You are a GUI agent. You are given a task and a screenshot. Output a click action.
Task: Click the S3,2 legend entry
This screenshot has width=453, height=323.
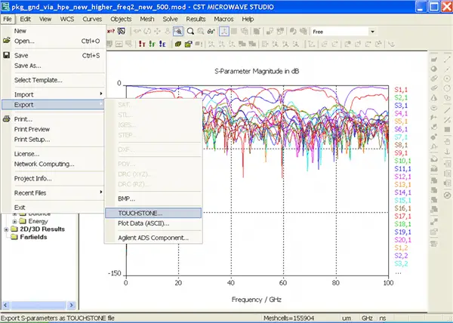tap(401, 263)
